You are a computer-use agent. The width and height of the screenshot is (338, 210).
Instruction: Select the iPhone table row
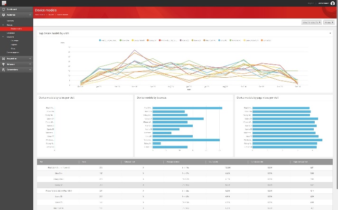coord(185,191)
